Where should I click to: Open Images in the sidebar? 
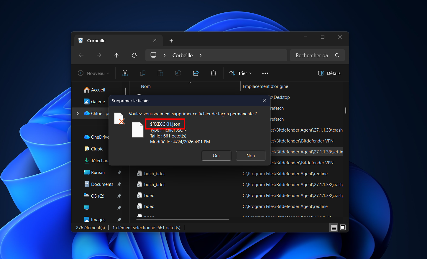click(x=95, y=219)
